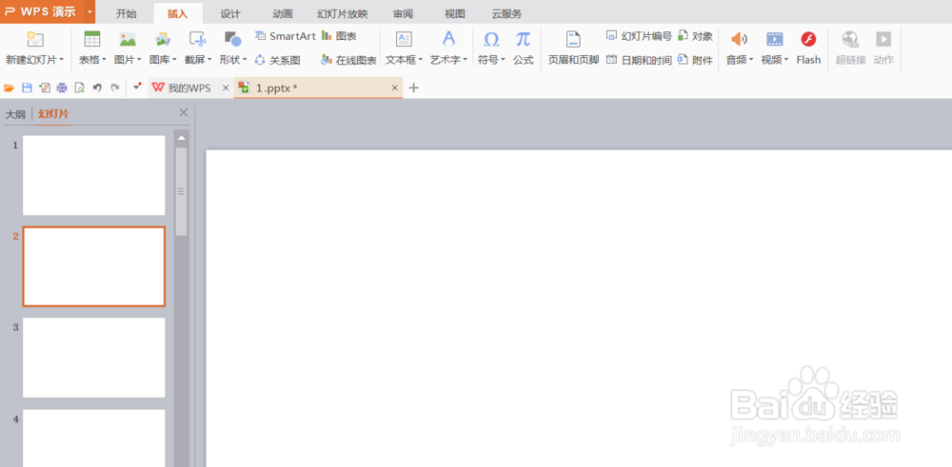Click the 音频 audio speaker icon
Viewport: 952px width, 467px height.
point(739,39)
